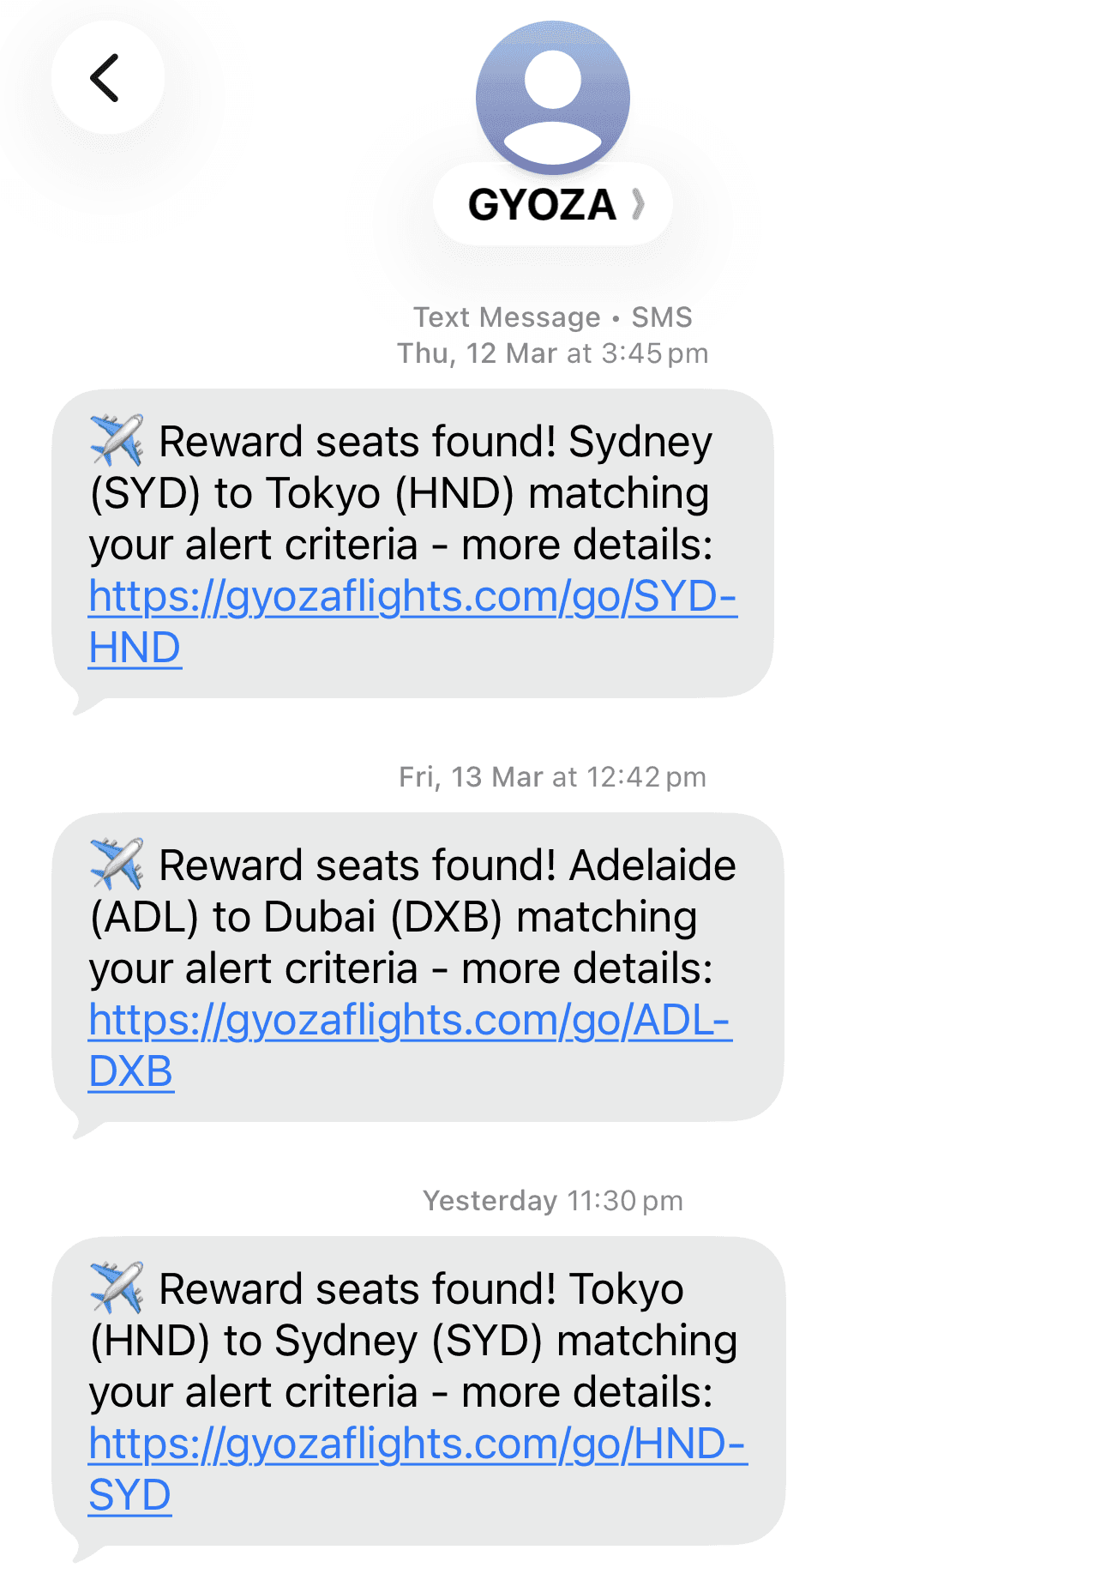Tap the back arrow button
1106x1586 pixels.
[x=106, y=78]
